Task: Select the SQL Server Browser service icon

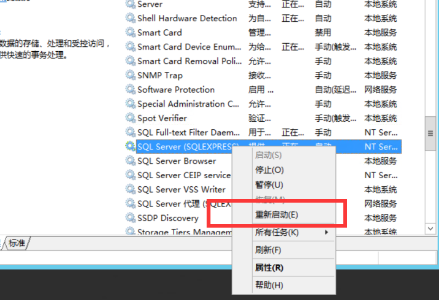Action: (130, 161)
